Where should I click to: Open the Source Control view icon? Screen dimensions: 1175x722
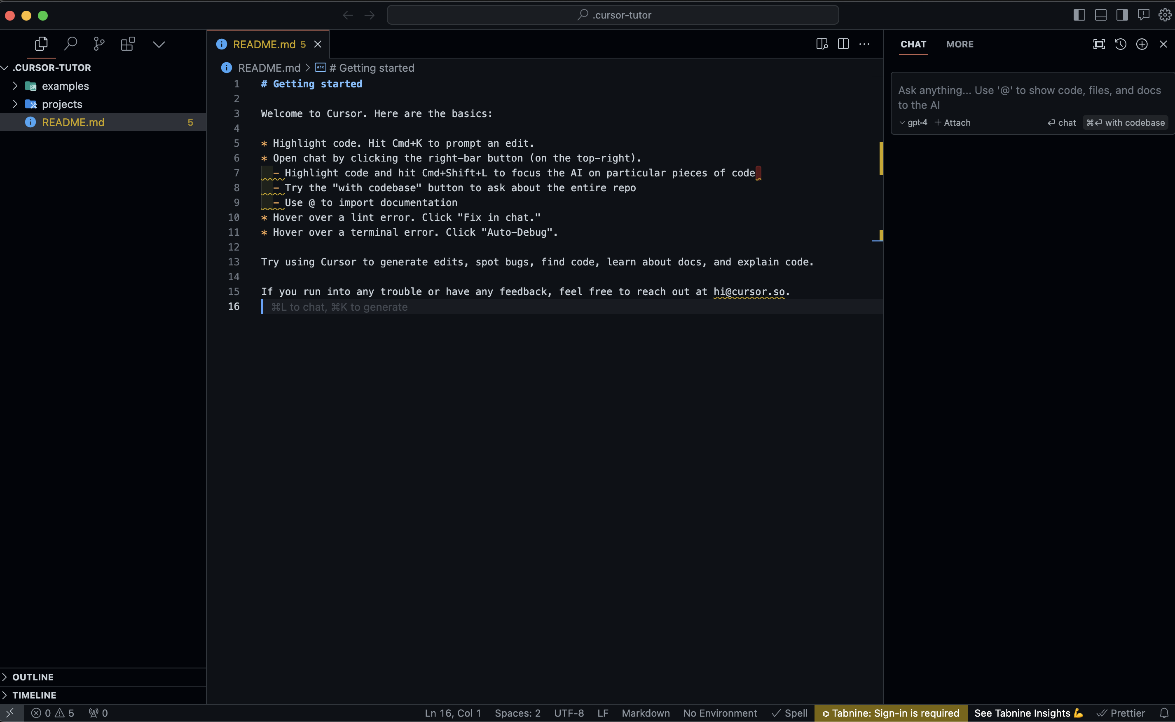[x=99, y=44]
